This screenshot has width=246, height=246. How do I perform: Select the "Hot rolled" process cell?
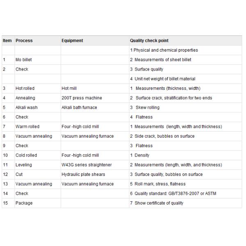[x=25, y=89]
